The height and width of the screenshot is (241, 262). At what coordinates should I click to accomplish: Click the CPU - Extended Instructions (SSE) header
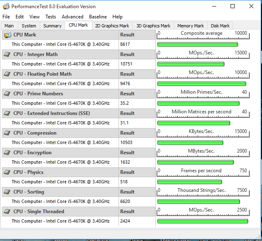(52, 113)
